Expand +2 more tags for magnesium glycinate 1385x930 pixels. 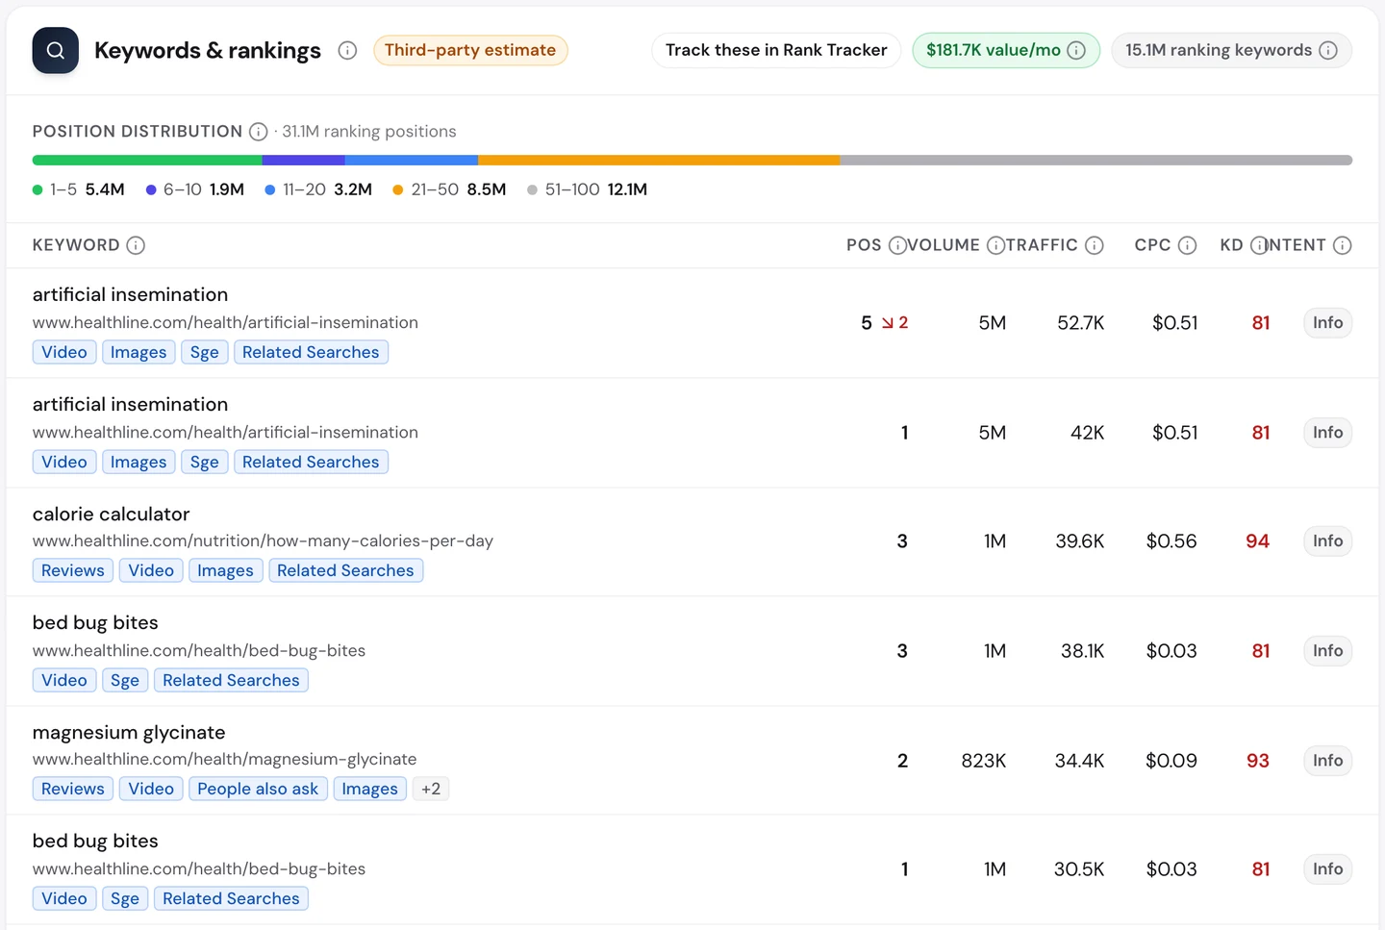coord(431,789)
